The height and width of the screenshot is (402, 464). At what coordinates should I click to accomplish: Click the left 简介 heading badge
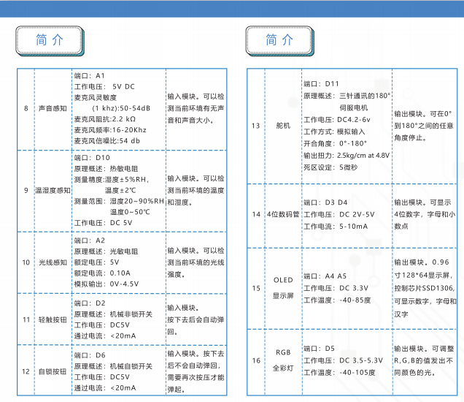(50, 41)
